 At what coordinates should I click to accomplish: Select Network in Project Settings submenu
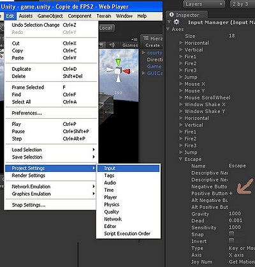tap(128, 219)
